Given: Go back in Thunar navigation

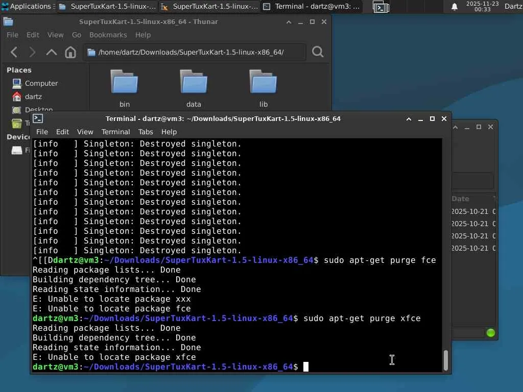Looking at the screenshot, I should coord(14,52).
